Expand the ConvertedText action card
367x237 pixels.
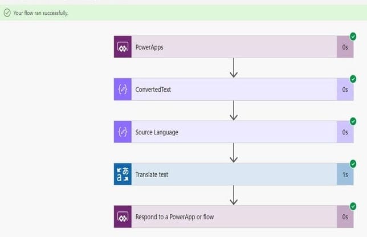(234, 89)
